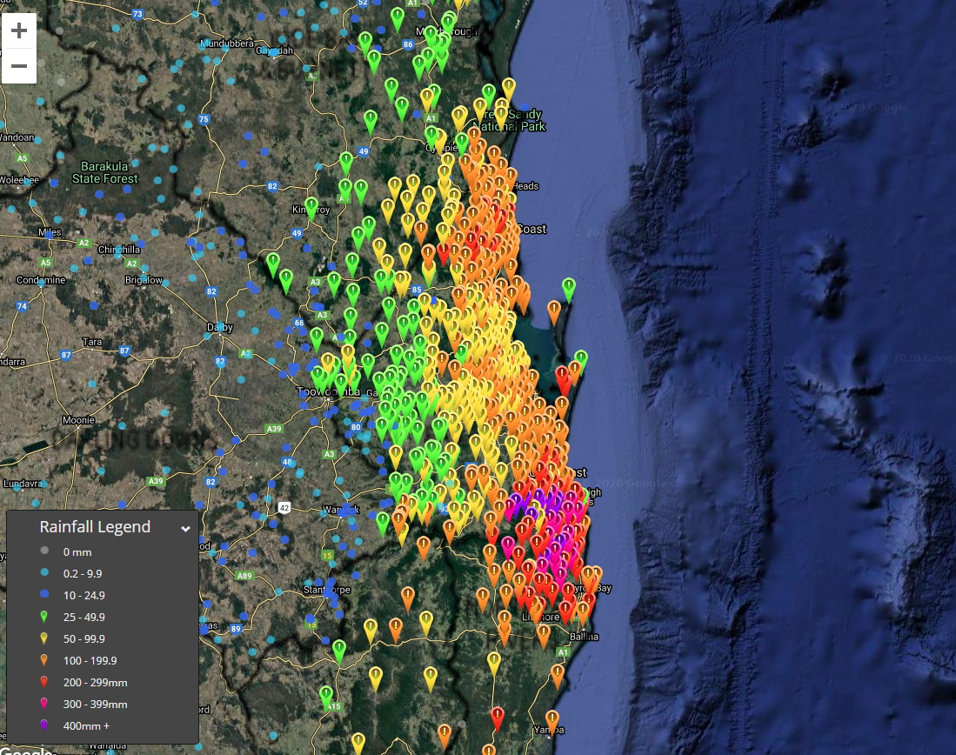956x755 pixels.
Task: Click the Barakula State Forest label
Action: [105, 172]
